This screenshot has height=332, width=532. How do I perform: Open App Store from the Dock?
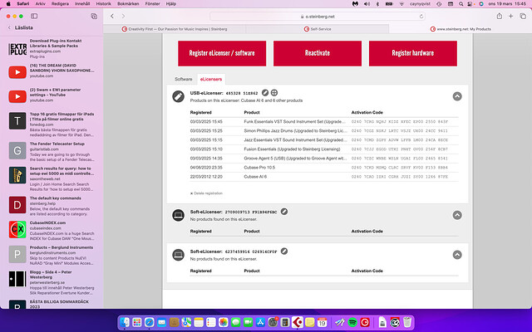260,322
